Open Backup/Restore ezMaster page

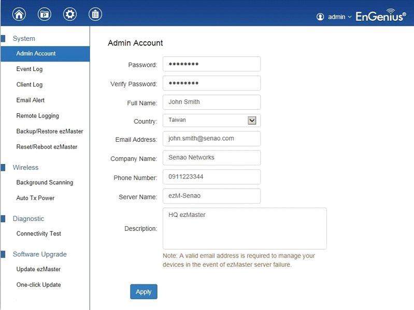(50, 131)
